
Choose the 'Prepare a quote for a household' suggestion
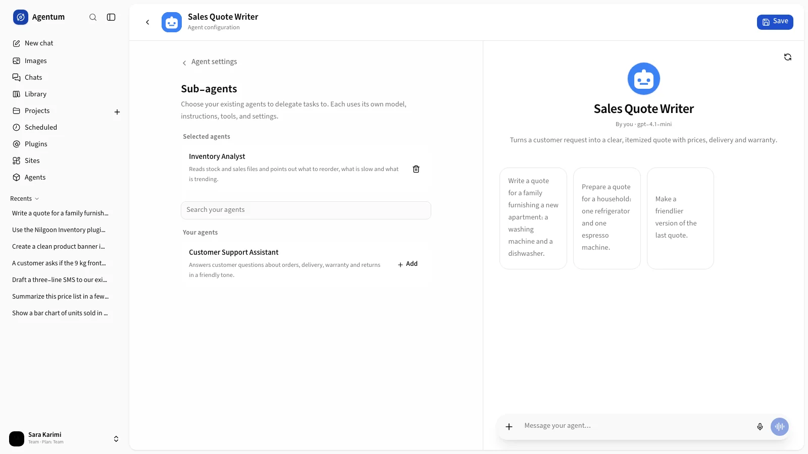tap(607, 218)
